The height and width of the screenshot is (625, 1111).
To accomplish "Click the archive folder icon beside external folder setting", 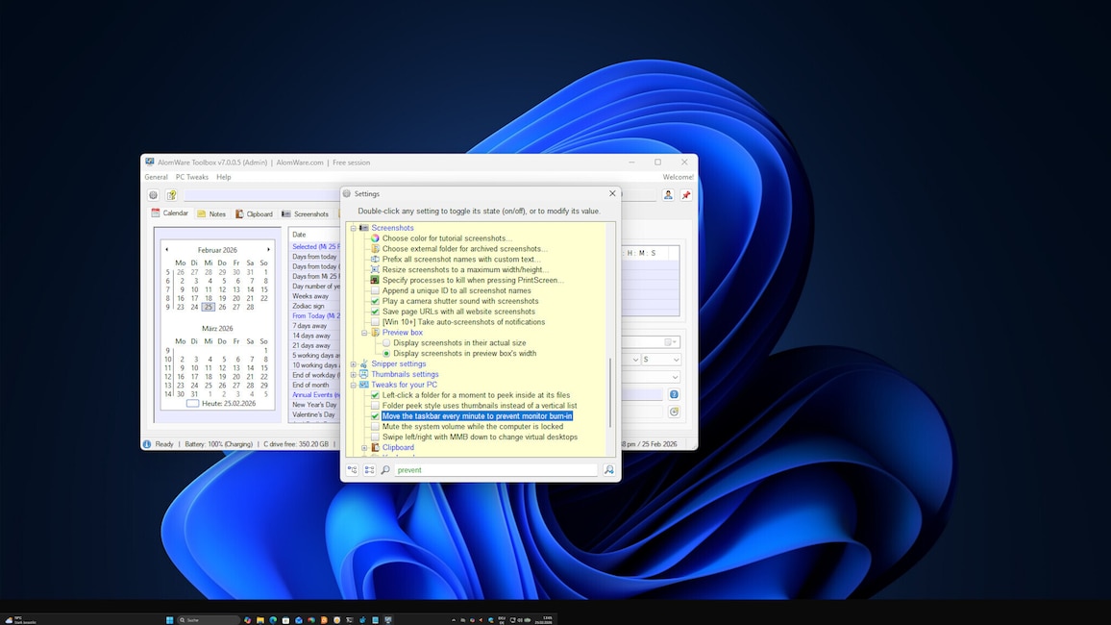I will pyautogui.click(x=375, y=249).
